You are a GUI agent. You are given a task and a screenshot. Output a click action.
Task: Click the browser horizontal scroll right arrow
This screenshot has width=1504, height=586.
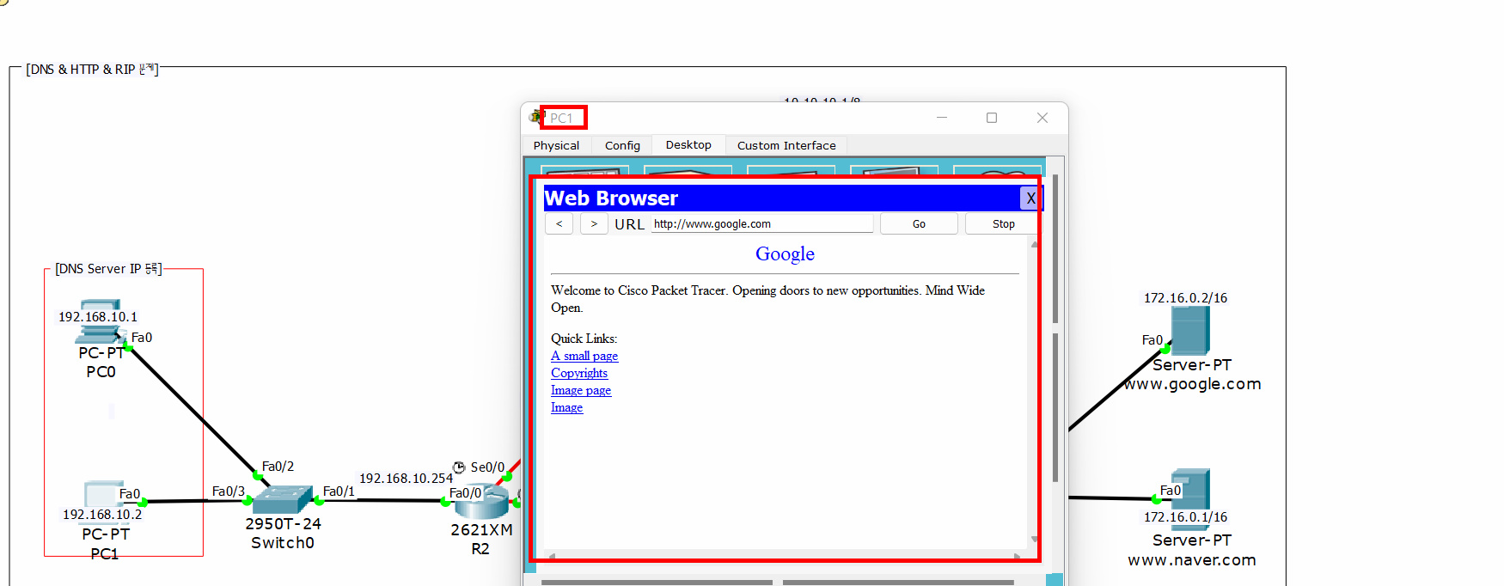[1018, 556]
